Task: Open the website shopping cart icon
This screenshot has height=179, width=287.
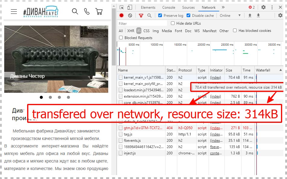Action: 99,12
